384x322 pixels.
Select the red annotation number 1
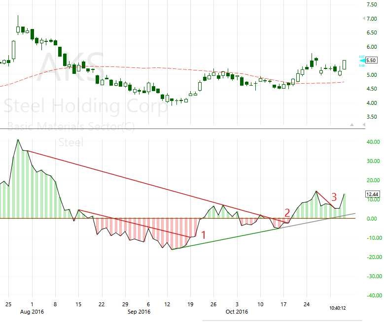pos(203,235)
